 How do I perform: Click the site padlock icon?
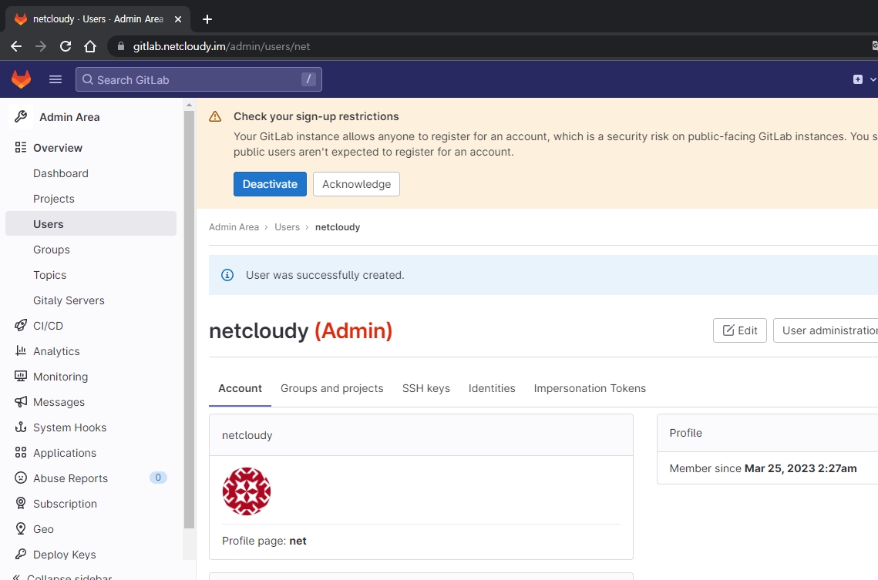120,46
